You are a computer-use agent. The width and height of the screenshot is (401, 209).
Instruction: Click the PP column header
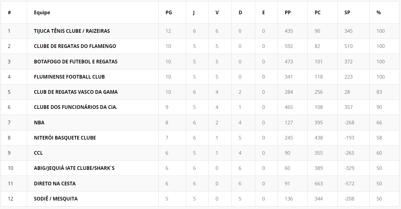(x=288, y=12)
